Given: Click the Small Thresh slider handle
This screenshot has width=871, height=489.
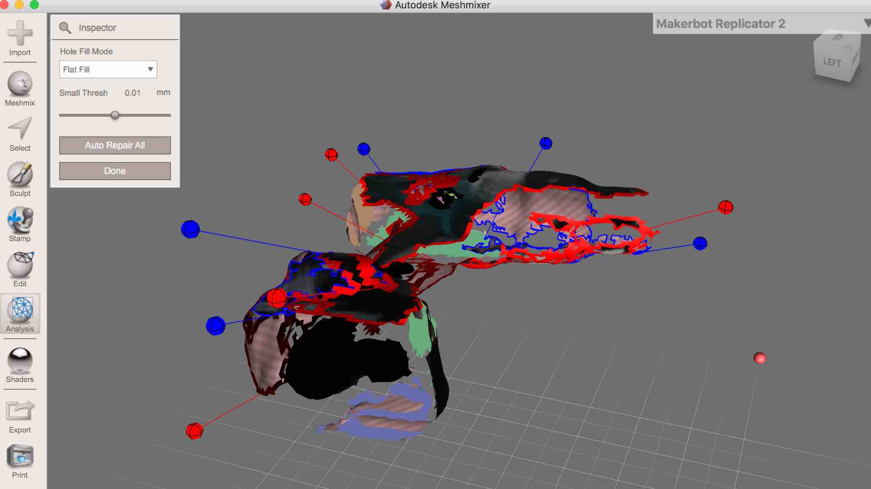Looking at the screenshot, I should point(115,115).
